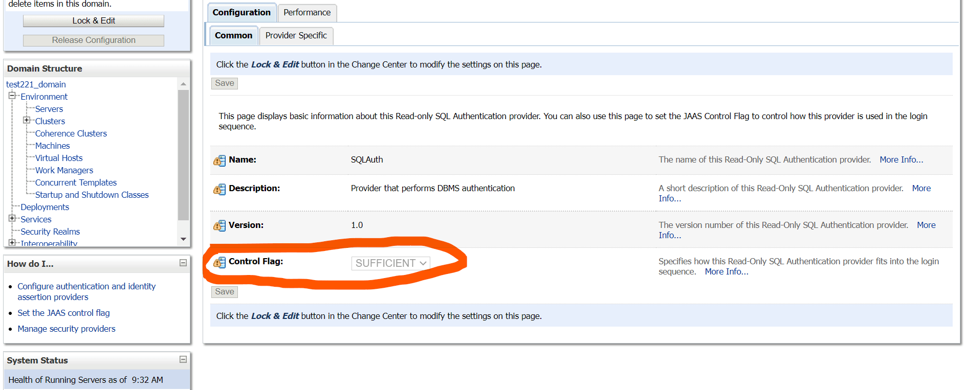Click the attribute icon beside Name
Screen dimensions: 967x390
pos(219,160)
